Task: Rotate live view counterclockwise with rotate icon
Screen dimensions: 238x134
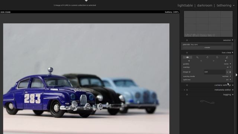Action: tap(207, 57)
